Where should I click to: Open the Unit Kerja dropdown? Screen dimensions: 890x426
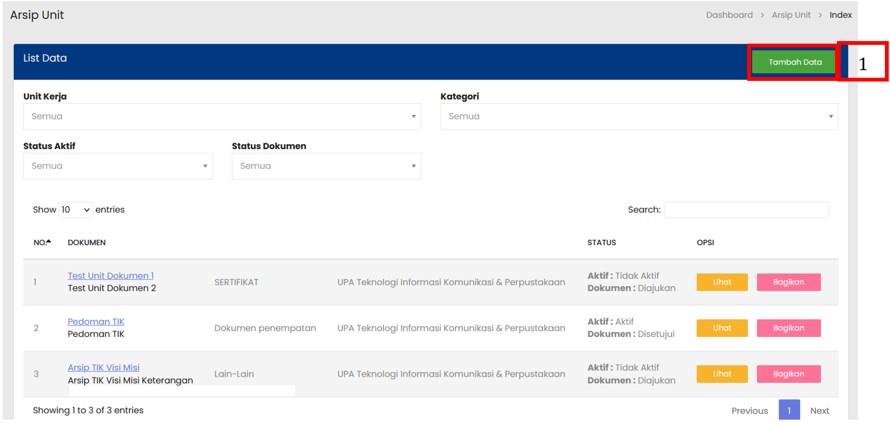pos(222,116)
